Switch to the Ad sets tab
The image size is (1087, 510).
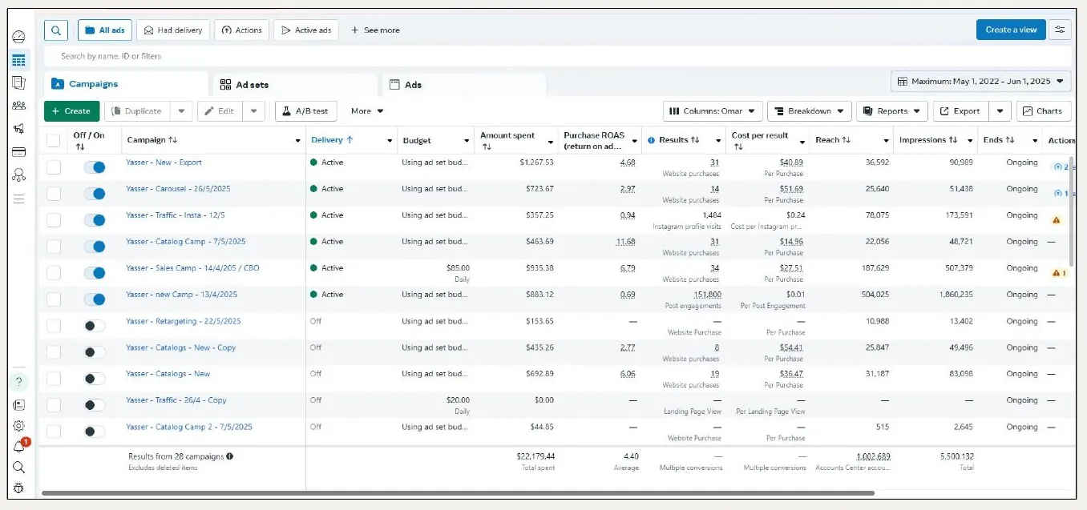tap(295, 85)
